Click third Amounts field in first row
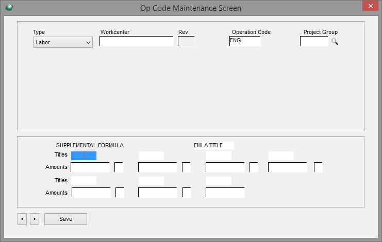This screenshot has height=242, width=382. (225, 167)
